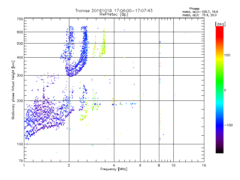Click the '-100' colorbar tick label
The image size is (240, 180).
pyautogui.click(x=229, y=125)
